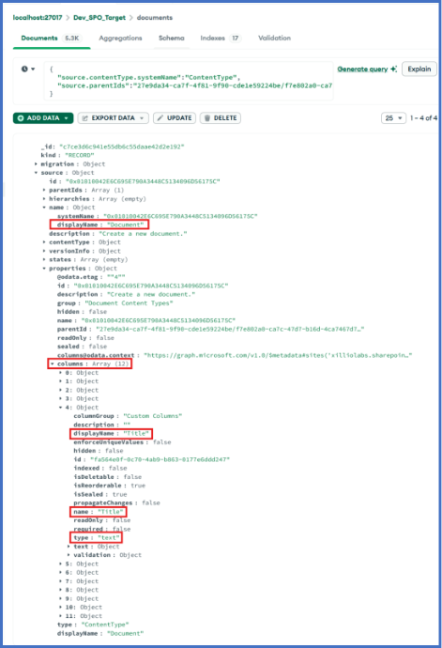Viewport: 442px width, 648px height.
Task: Expand column 9 Object
Action: click(x=61, y=598)
